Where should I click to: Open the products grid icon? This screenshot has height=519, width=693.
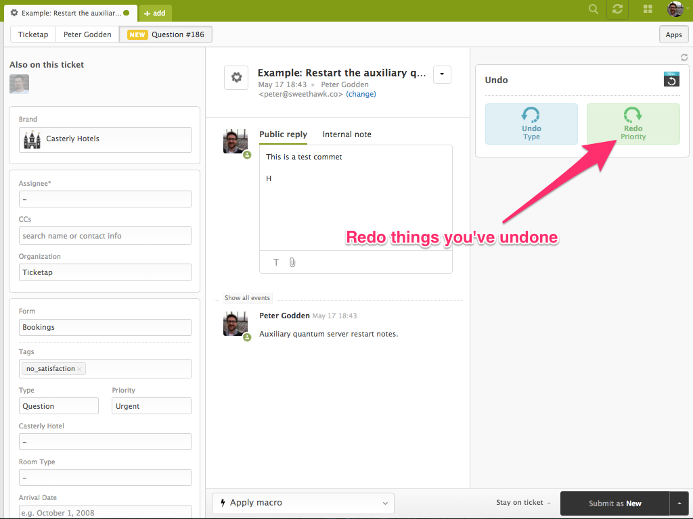(x=648, y=9)
